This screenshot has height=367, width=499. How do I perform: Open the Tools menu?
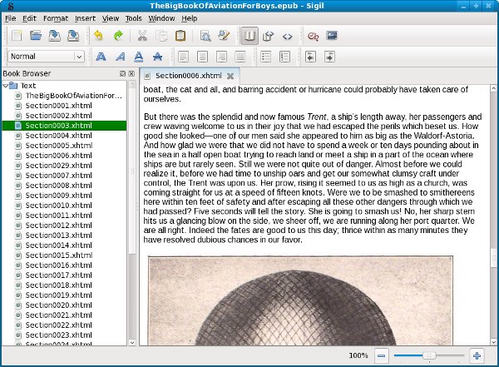133,17
